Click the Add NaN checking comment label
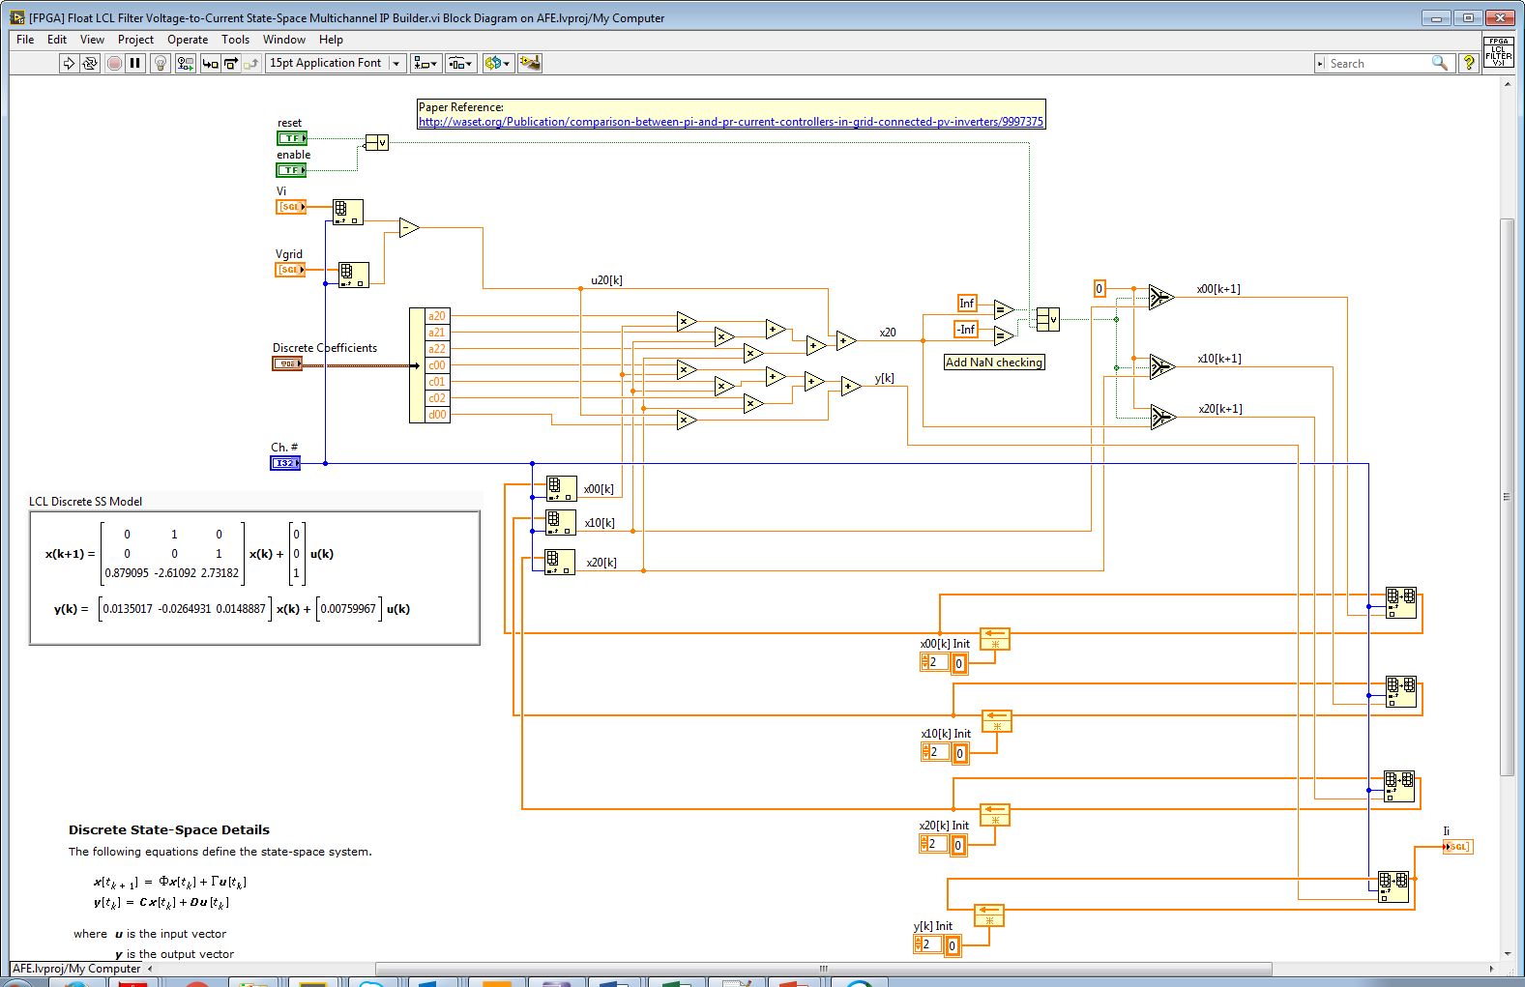The width and height of the screenshot is (1525, 987). pyautogui.click(x=994, y=363)
